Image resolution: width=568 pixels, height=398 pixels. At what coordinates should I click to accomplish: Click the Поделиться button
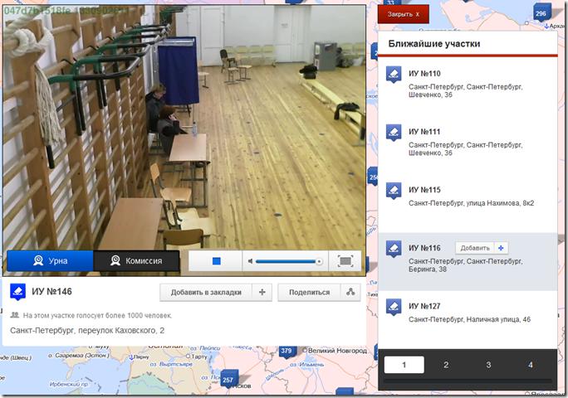point(309,293)
